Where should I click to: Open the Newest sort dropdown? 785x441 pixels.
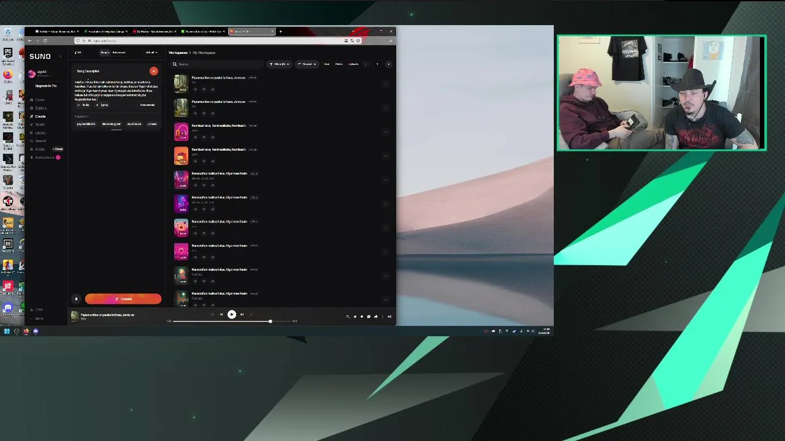[307, 64]
